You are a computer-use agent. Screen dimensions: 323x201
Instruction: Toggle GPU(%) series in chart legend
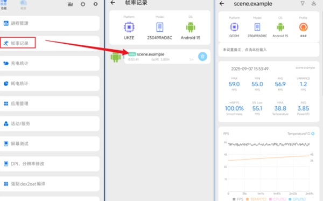297,199
